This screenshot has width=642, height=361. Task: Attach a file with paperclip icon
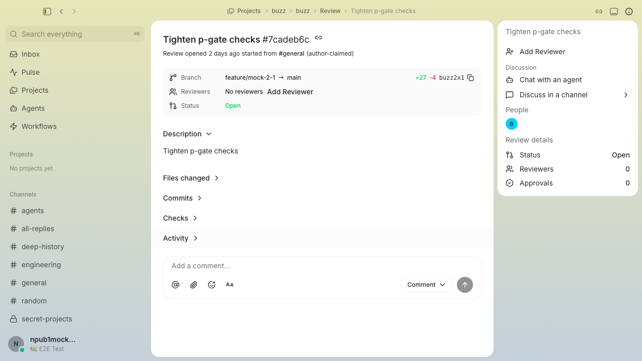[x=194, y=285]
